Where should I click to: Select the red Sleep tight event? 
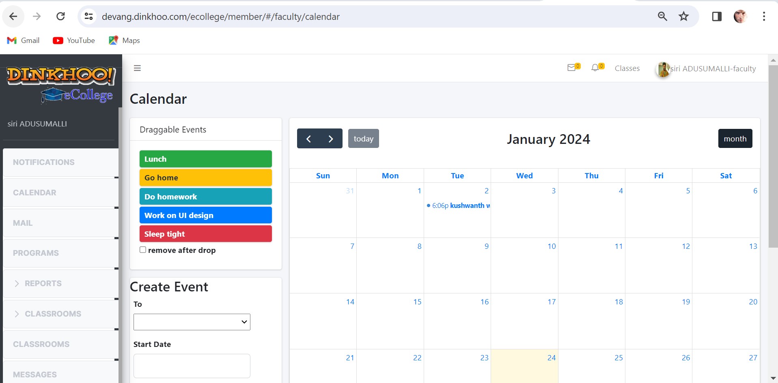click(206, 234)
